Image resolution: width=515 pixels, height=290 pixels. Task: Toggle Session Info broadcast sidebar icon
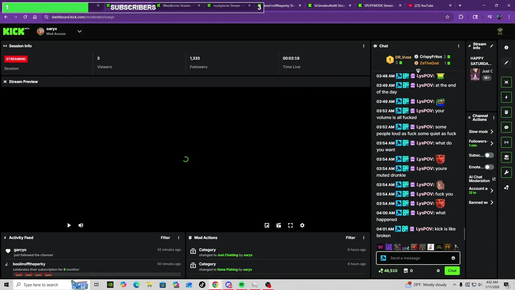[506, 142]
